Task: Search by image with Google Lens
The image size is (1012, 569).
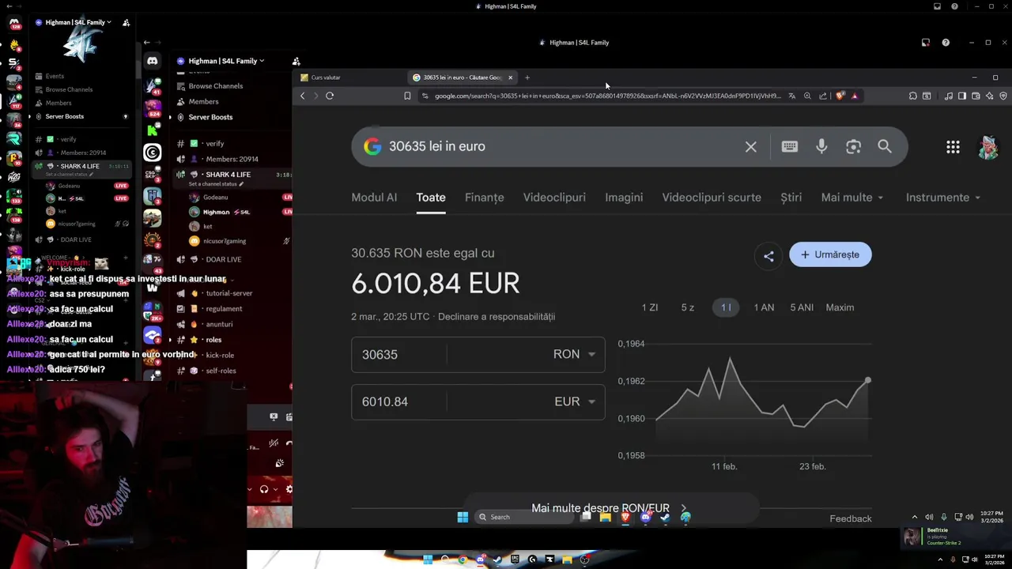Action: point(853,146)
